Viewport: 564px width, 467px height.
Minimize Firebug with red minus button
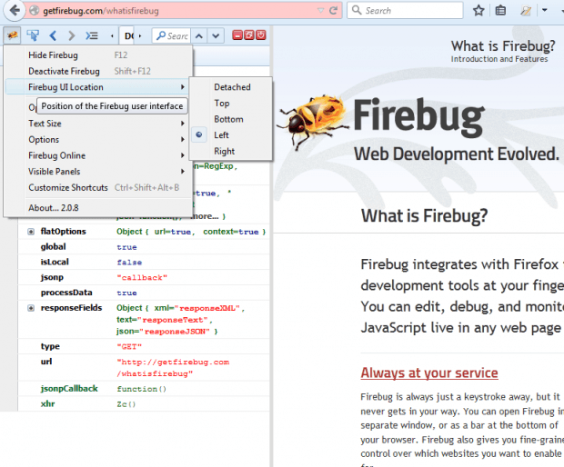pos(237,35)
